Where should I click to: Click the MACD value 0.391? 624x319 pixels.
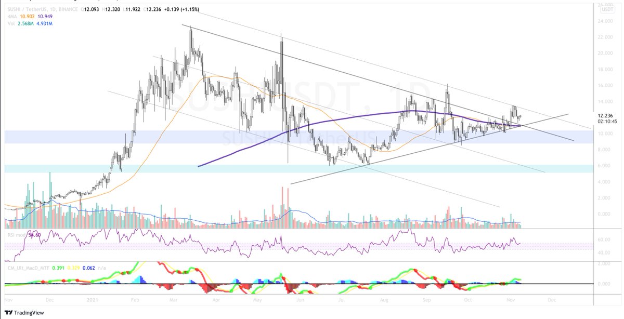pos(59,267)
